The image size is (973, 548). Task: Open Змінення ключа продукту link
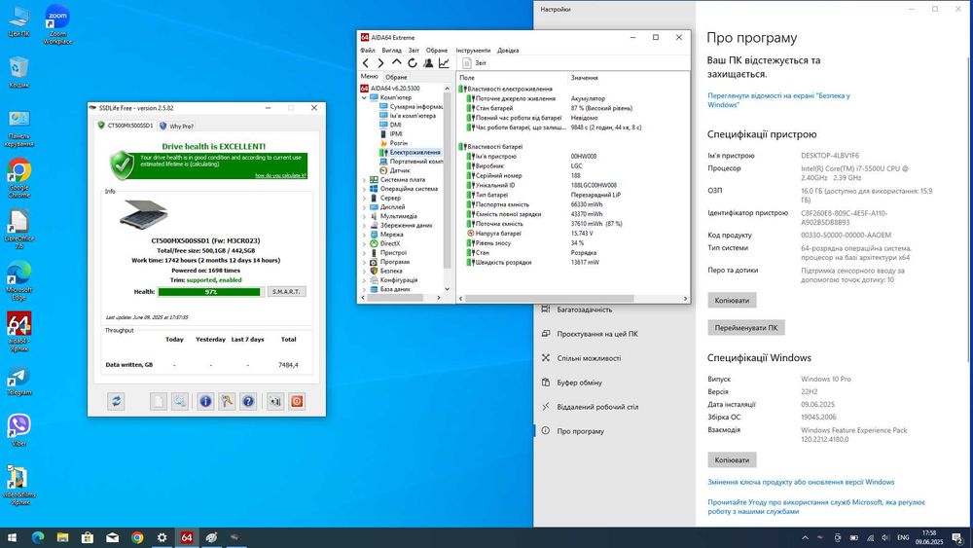click(x=801, y=482)
